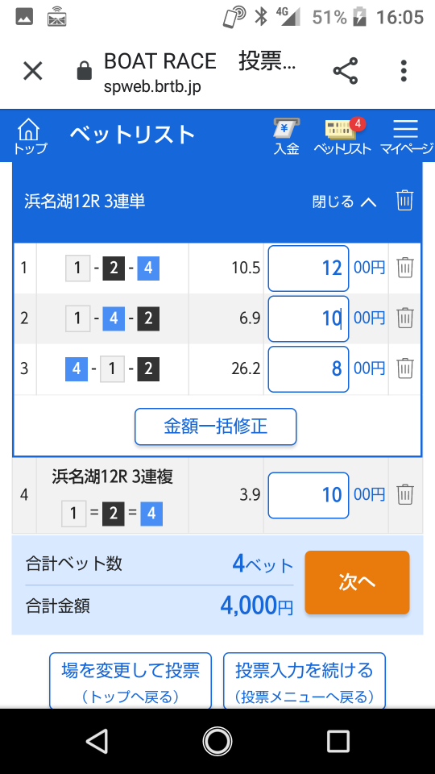Open the bet list icon with badge
435x774 pixels.
[342, 137]
